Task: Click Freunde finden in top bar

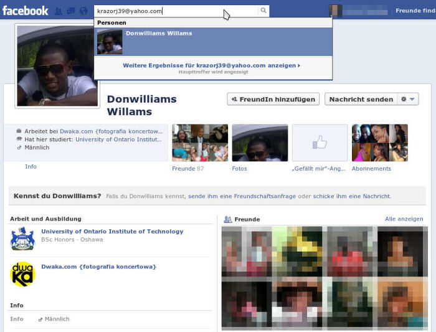Action: click(x=415, y=11)
